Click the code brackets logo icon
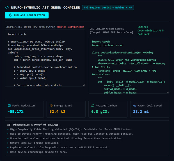Screen dimensions: 174x161 (x=7, y=8)
